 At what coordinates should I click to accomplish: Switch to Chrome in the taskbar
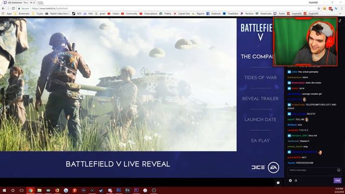30,190
